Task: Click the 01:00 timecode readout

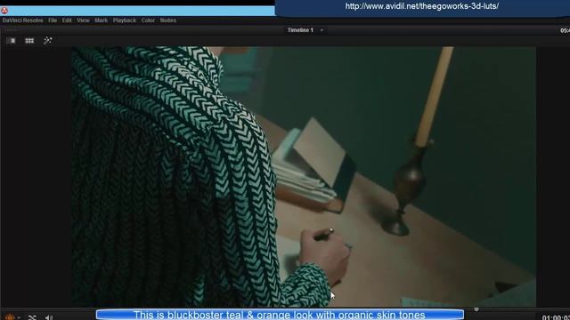Action: point(556,317)
